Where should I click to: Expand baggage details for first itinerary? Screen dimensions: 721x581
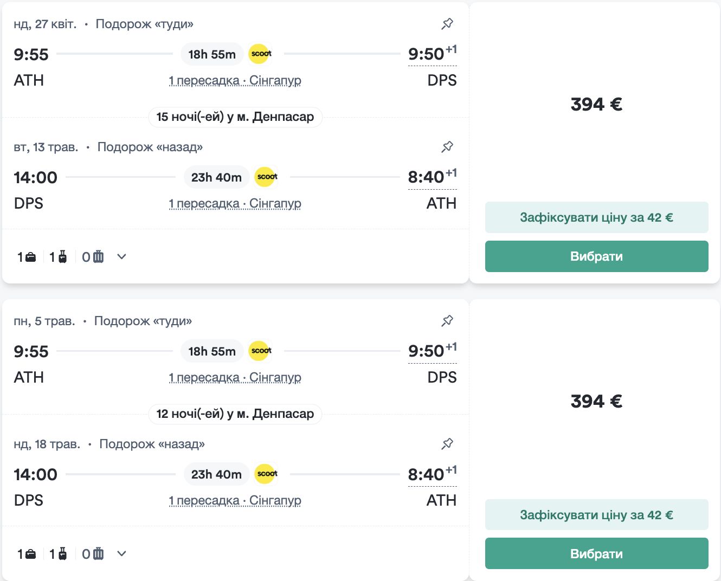[x=121, y=257]
